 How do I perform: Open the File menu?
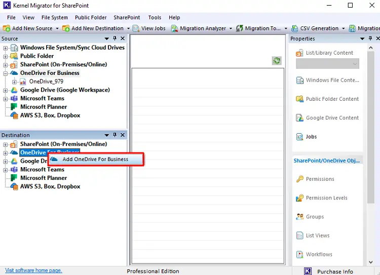click(11, 17)
